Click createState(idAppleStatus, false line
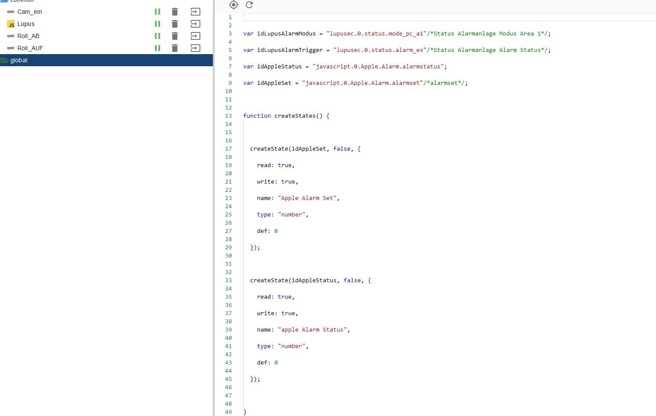This screenshot has height=416, width=656. click(310, 280)
